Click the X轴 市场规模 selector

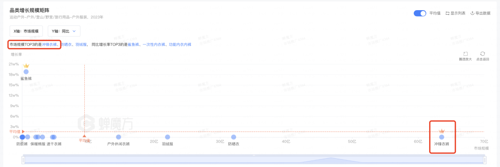[x=26, y=31]
